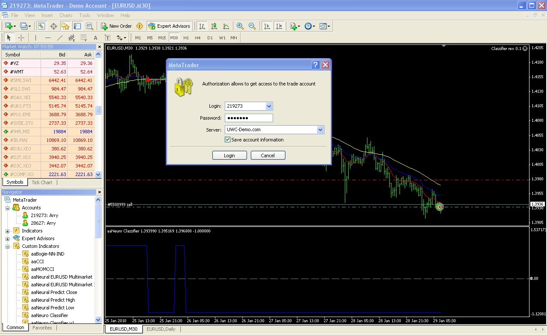Toggle the Market Watch window icon

pyautogui.click(x=41, y=26)
